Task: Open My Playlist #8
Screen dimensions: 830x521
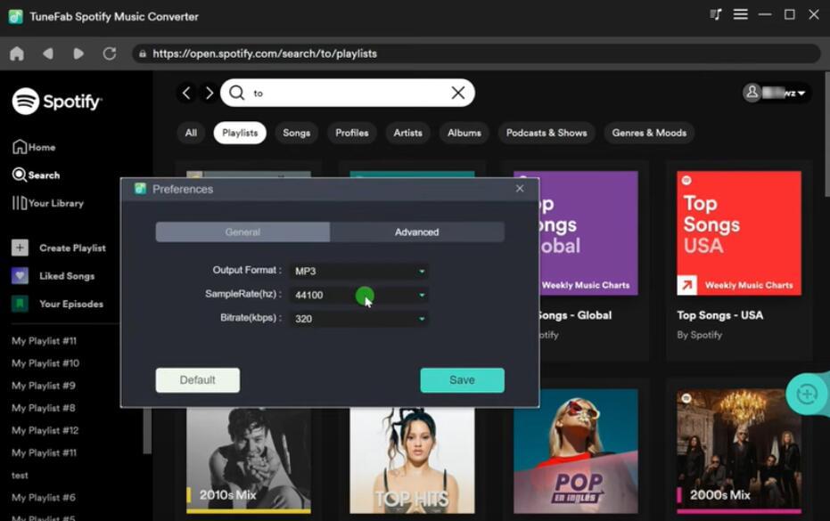Action: click(44, 408)
